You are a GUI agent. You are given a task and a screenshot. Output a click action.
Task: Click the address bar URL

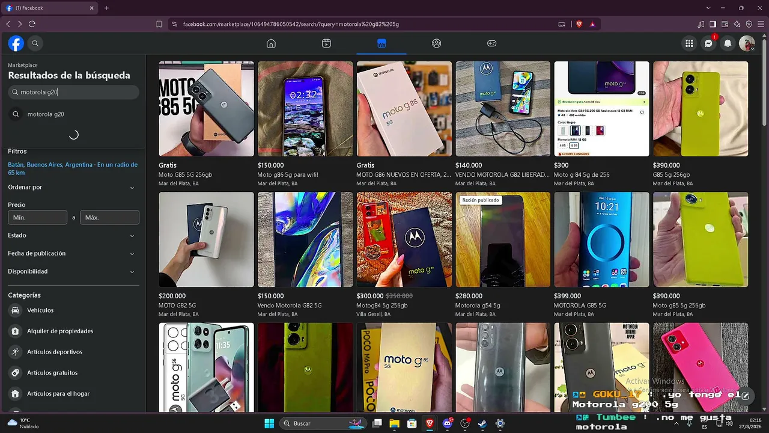(x=291, y=24)
